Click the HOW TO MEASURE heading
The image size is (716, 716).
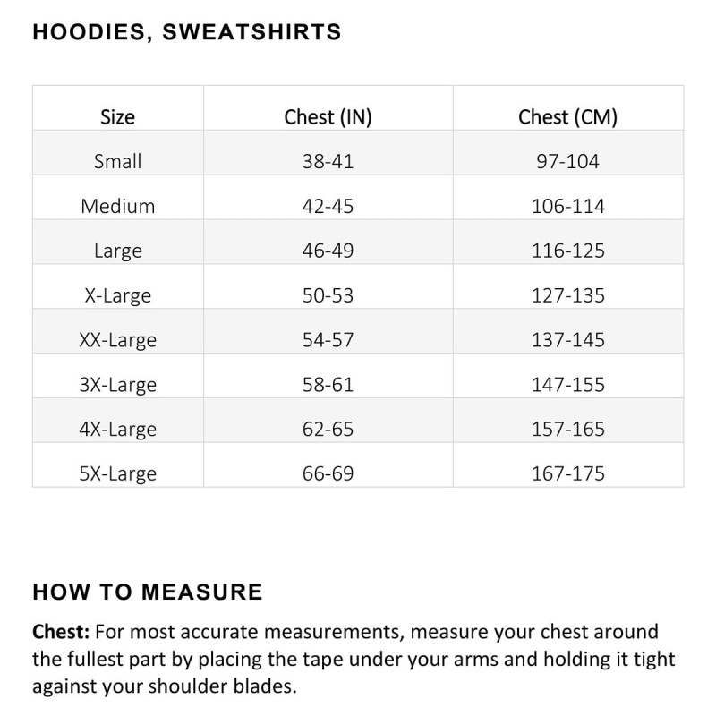tap(148, 592)
